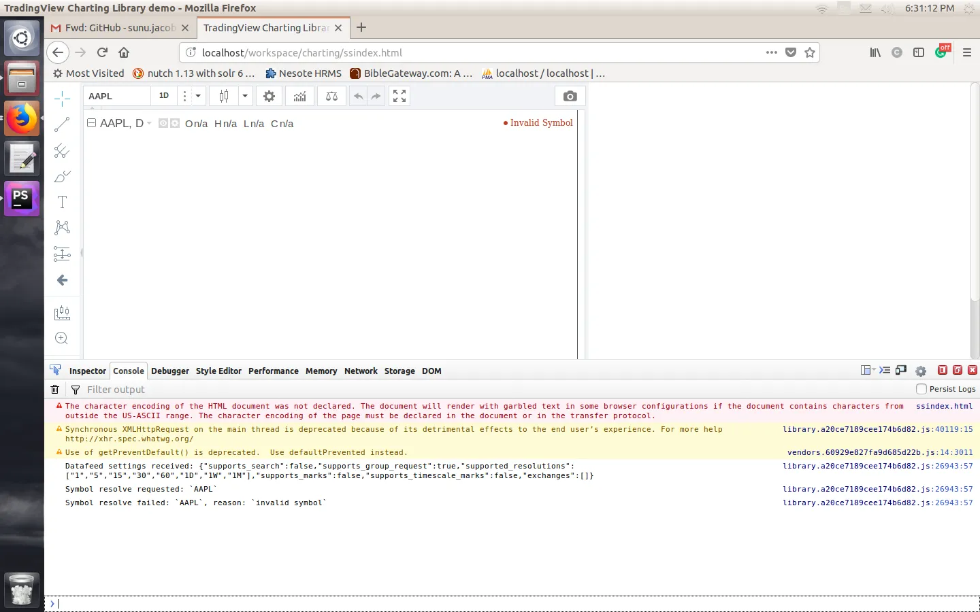The image size is (980, 612).
Task: Toggle the split console icon
Action: (x=885, y=371)
